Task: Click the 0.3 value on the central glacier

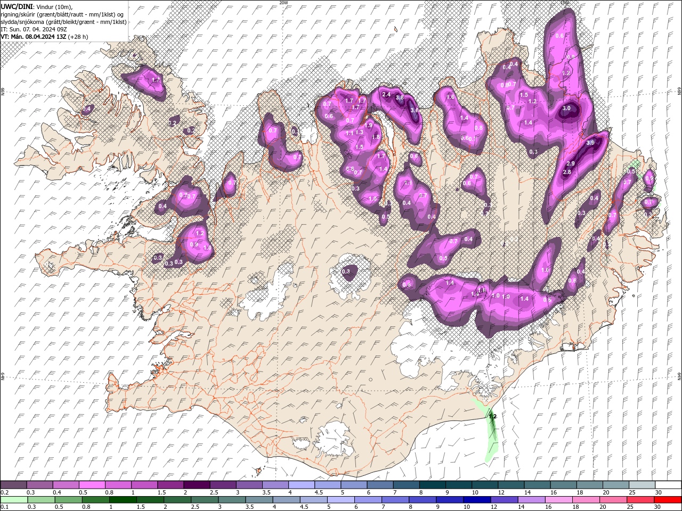Action: (346, 271)
